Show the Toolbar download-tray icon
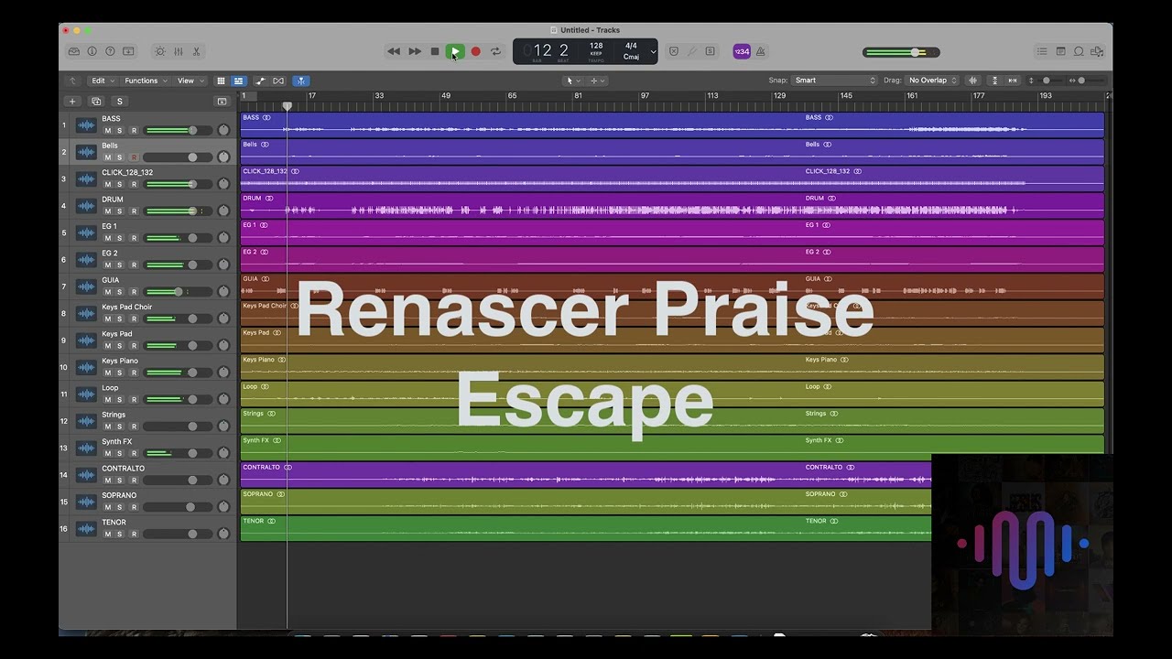This screenshot has width=1172, height=659. pyautogui.click(x=128, y=51)
